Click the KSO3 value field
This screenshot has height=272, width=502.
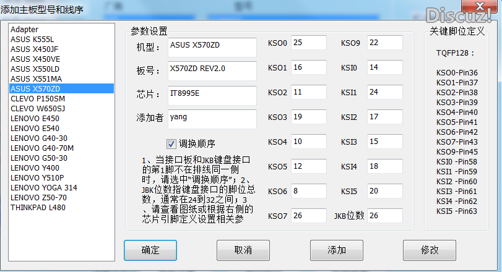click(309, 117)
